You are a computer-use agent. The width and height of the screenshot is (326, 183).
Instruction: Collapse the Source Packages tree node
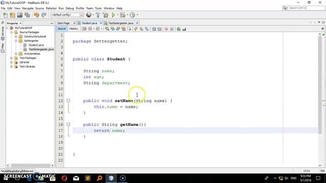coord(12,32)
